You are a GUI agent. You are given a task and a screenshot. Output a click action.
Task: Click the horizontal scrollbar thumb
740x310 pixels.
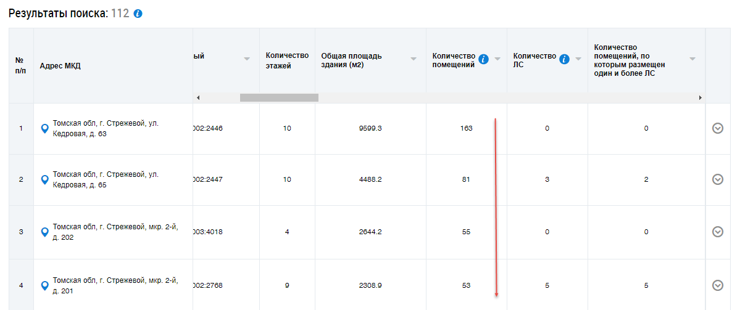(279, 97)
